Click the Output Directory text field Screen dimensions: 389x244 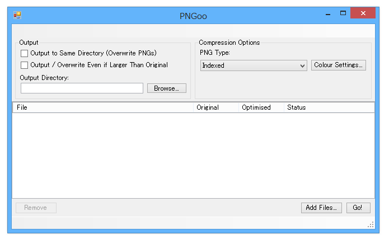[x=82, y=88]
